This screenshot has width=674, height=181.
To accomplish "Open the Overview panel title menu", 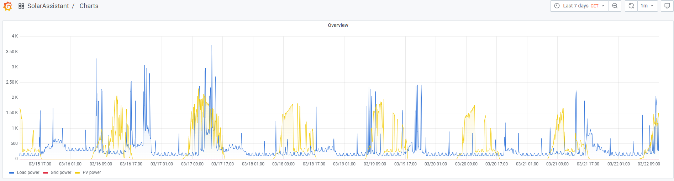I will click(x=338, y=25).
